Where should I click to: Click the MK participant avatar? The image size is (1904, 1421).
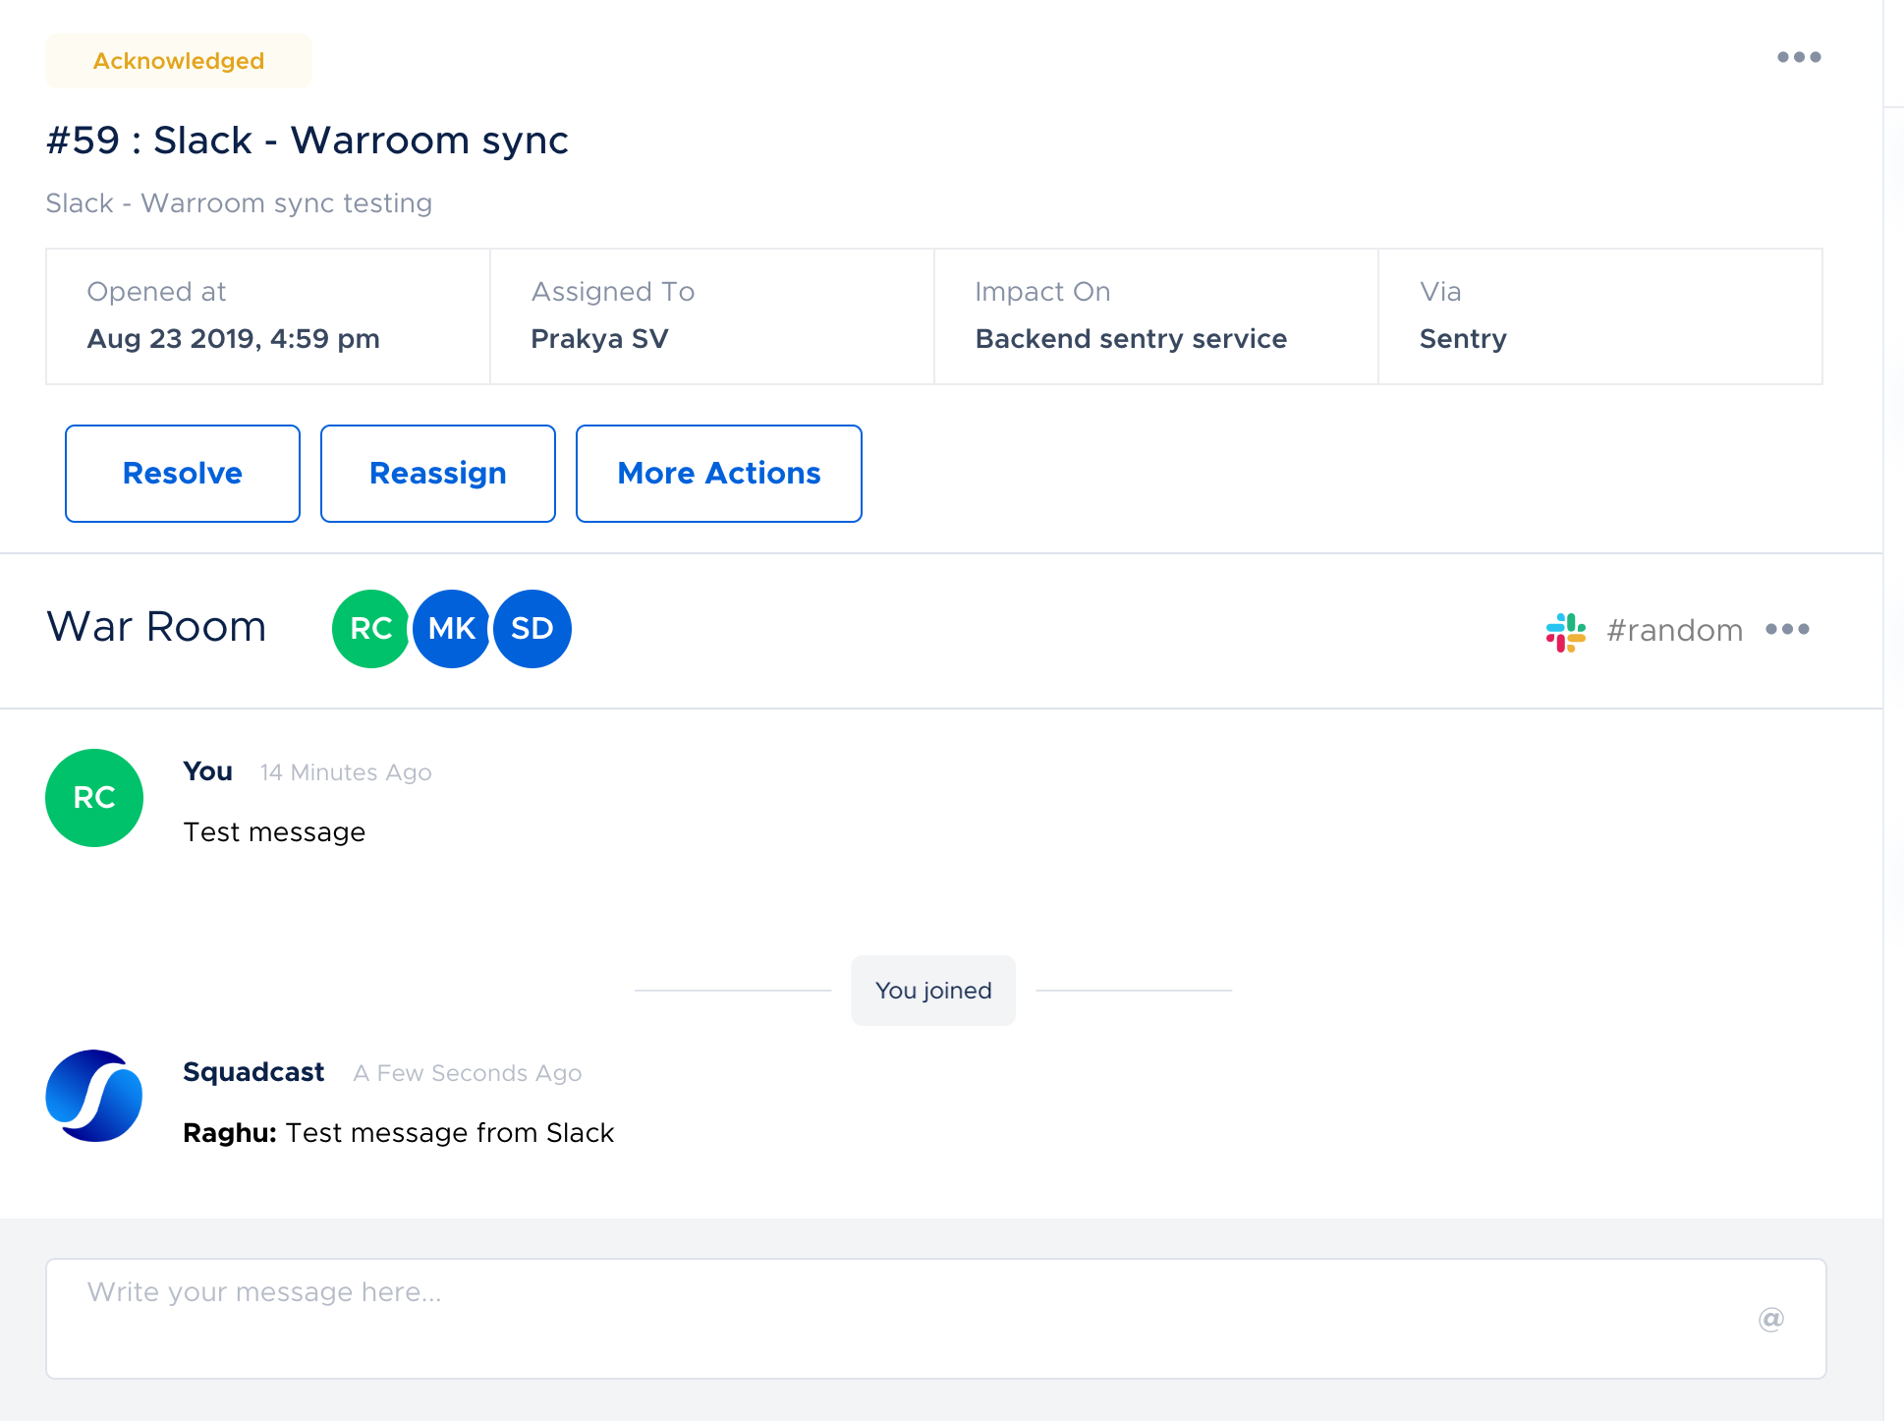(452, 629)
